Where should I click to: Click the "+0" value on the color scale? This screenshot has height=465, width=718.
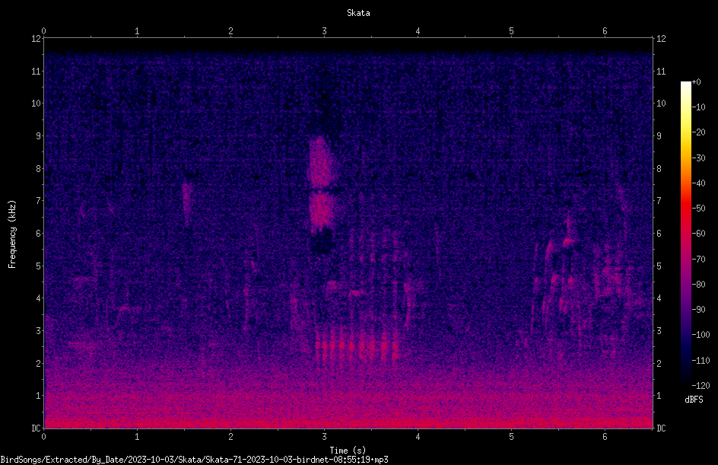click(696, 82)
